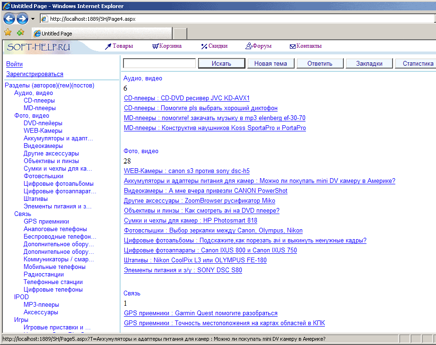Open Конструктив наушников Koss SportaPro topic
Viewport: 436px width, 345px height.
click(215, 128)
